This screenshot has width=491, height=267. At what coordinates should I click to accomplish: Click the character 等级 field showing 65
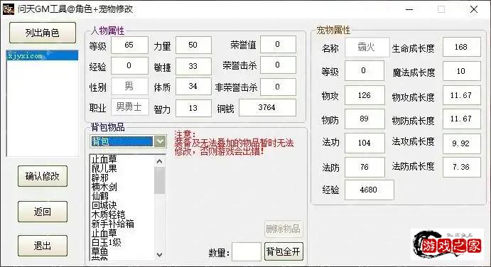coord(129,45)
